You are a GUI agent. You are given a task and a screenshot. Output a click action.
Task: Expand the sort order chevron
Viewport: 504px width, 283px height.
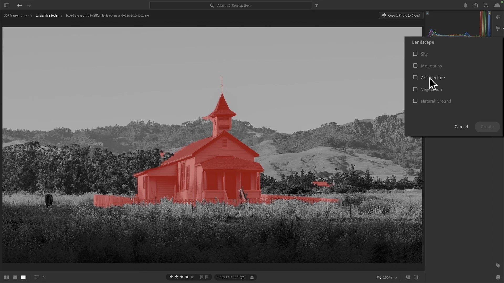click(44, 277)
